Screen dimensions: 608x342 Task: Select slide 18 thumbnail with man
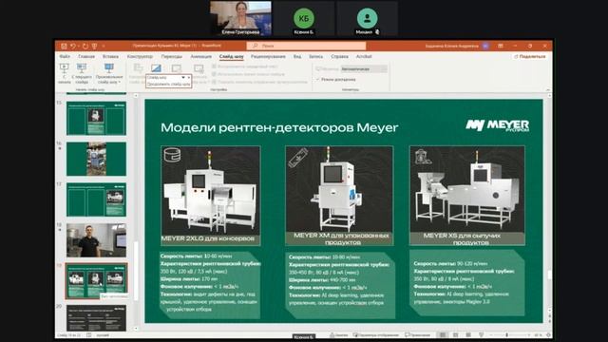[x=96, y=240]
